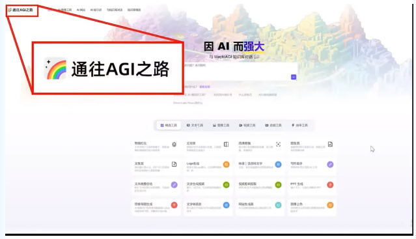
Task: Click the orange icon on Logo生成 card
Action: (226, 165)
